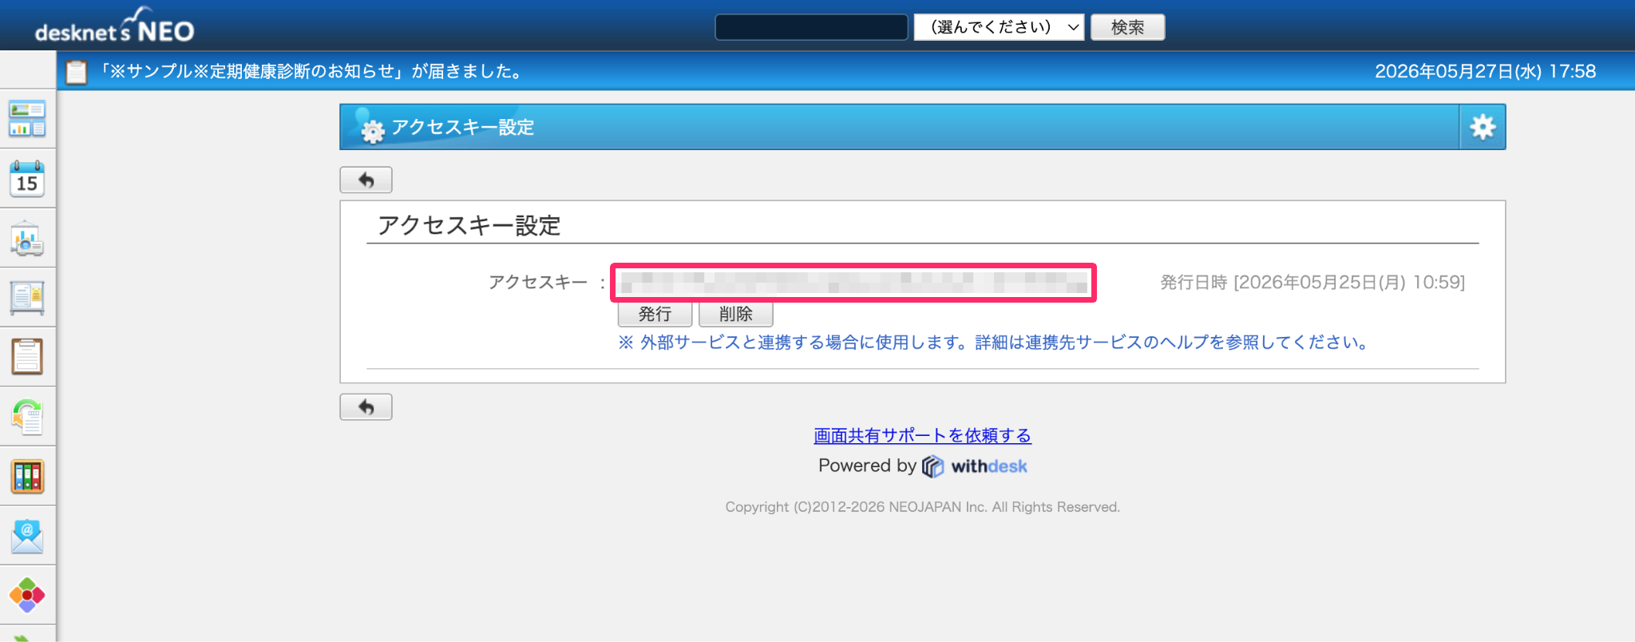The height and width of the screenshot is (642, 1635).
Task: Open the calendar schedule icon showing 15
Action: click(27, 179)
